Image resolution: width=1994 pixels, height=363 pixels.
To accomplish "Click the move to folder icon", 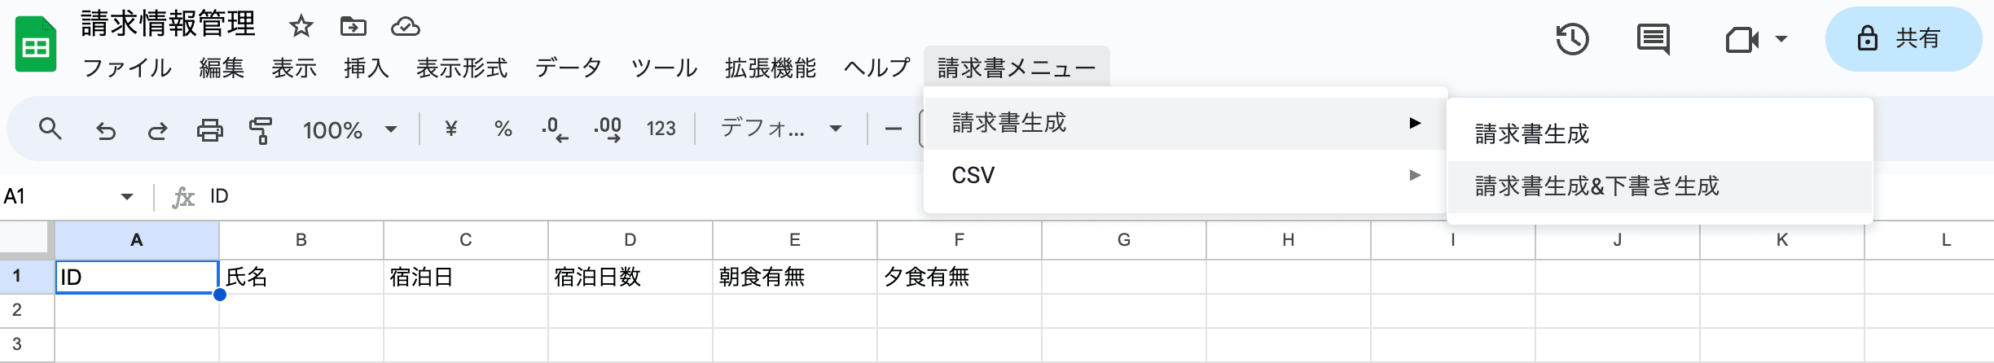I will pyautogui.click(x=353, y=27).
